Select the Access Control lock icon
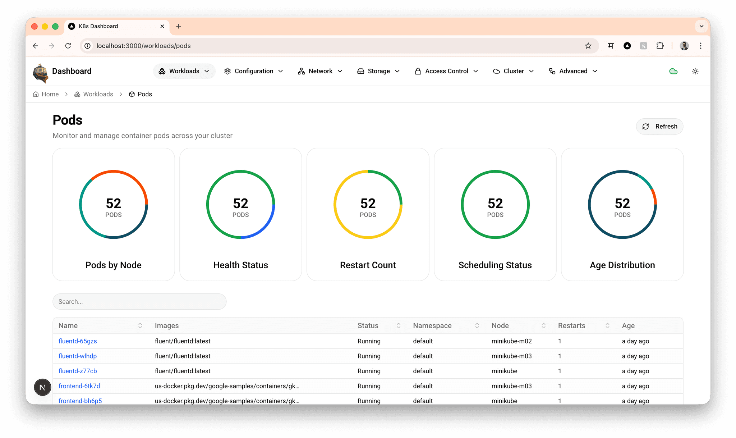736x438 pixels. pyautogui.click(x=418, y=71)
